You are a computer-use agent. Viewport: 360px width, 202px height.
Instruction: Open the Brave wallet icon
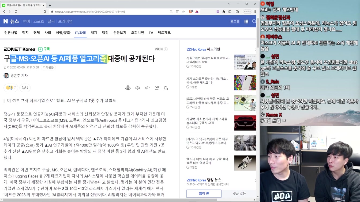(237, 11)
